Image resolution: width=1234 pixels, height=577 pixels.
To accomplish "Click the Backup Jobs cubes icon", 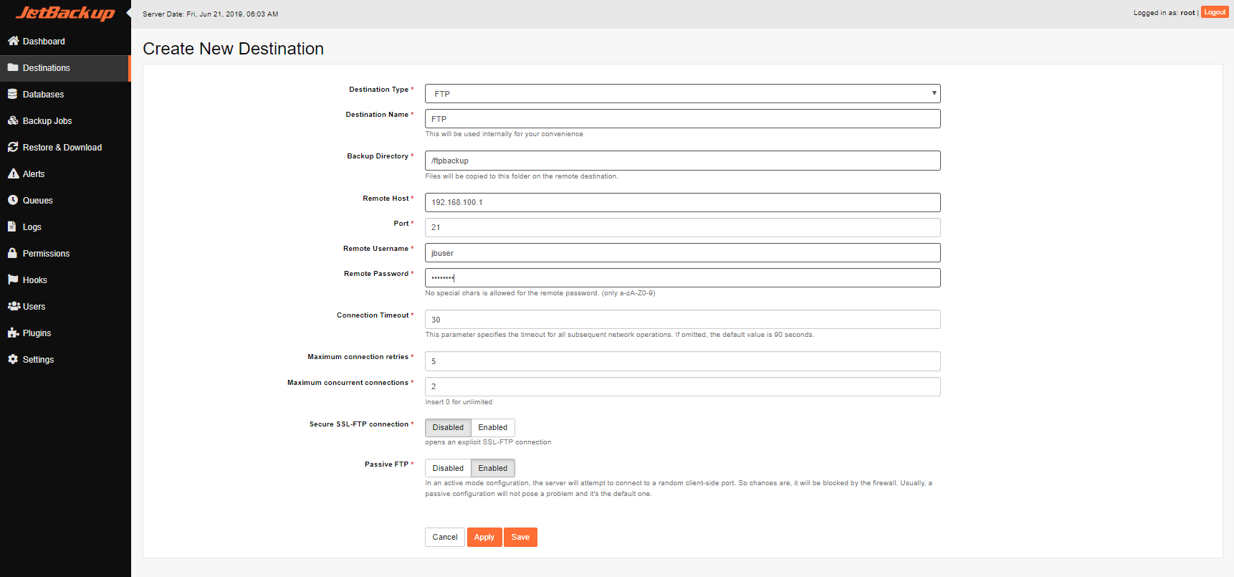I will (13, 120).
